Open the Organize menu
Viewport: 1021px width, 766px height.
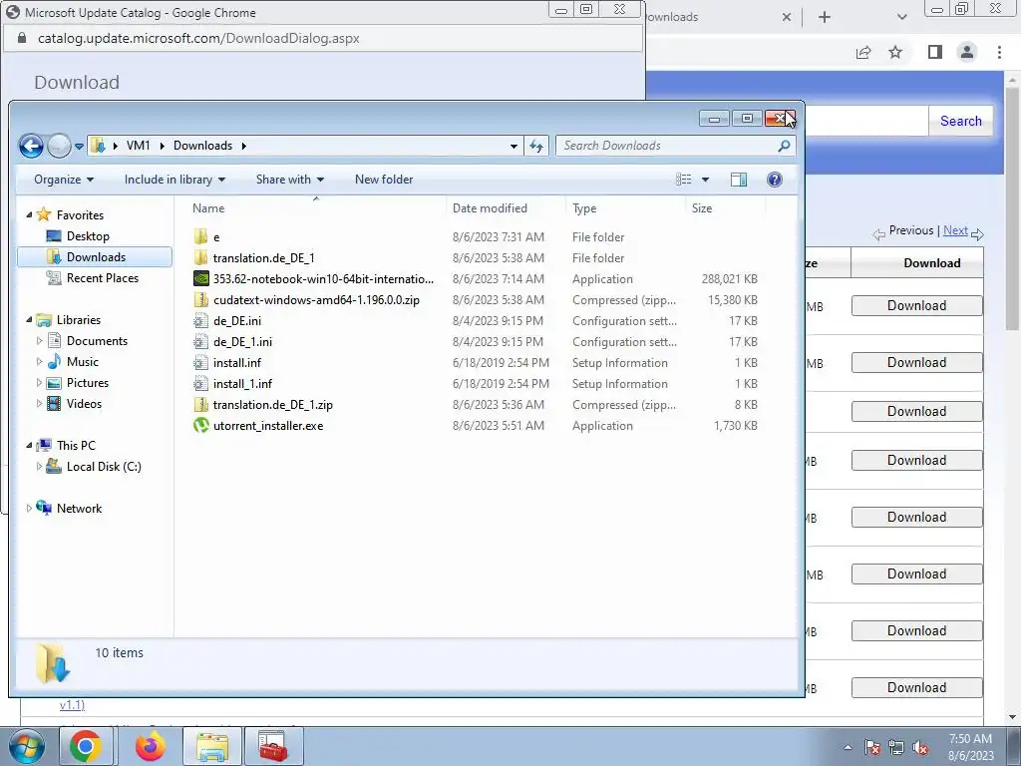click(x=64, y=180)
